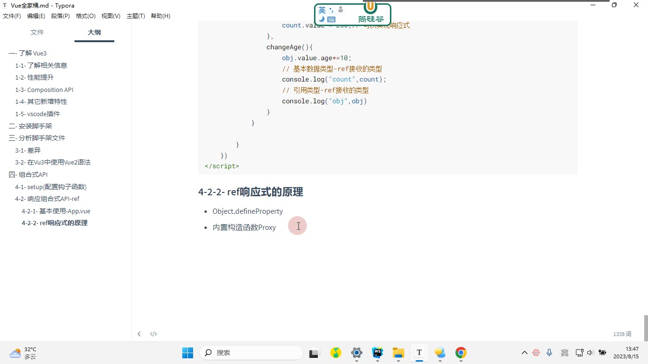
Task: Launch QQ Music from the taskbar
Action: click(x=336, y=353)
